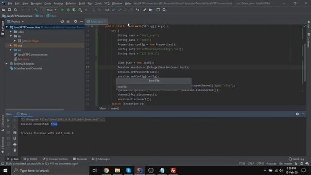This screenshot has width=311, height=175.
Task: Revert changes with the undo arrow icon
Action: [x=138, y=10]
